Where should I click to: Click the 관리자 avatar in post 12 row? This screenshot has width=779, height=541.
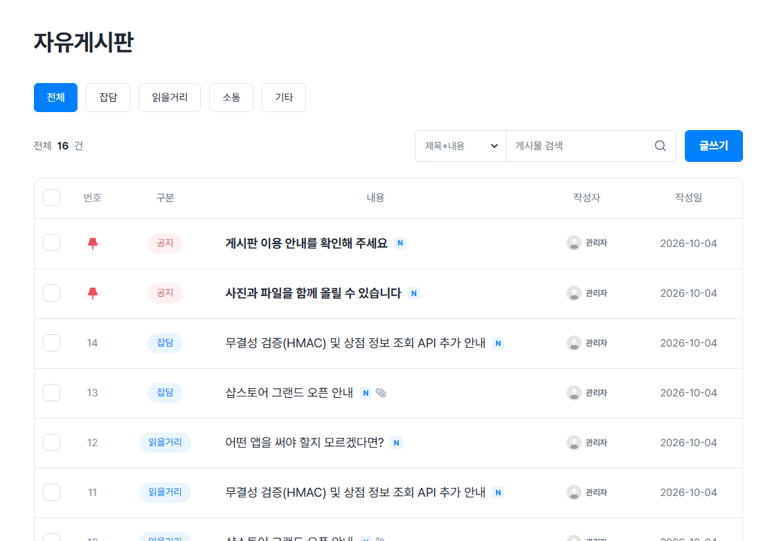pos(574,443)
